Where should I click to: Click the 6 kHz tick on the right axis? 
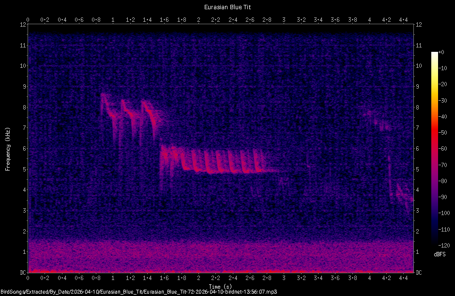[417, 149]
